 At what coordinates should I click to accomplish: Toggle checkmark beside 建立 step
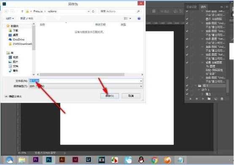(x=187, y=94)
